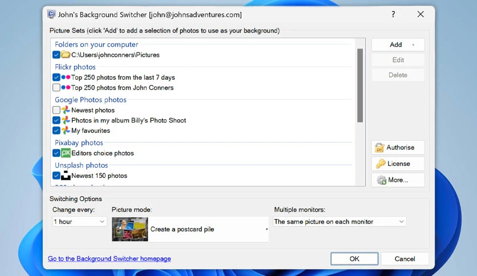Uncheck 'Top 250 photos from the last 7 days'
The height and width of the screenshot is (276, 477).
56,77
